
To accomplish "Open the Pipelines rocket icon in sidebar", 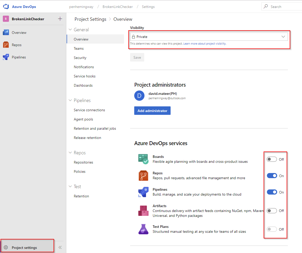I will pyautogui.click(x=6, y=57).
